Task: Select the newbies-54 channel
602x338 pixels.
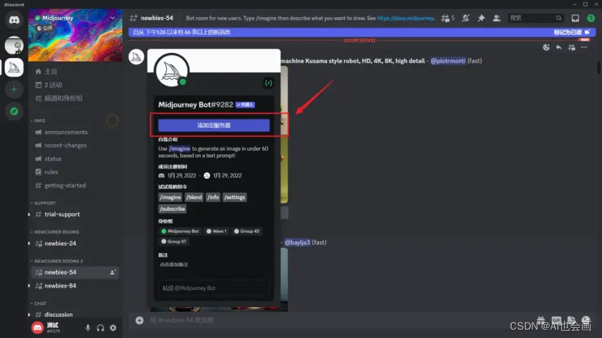Action: coord(75,272)
